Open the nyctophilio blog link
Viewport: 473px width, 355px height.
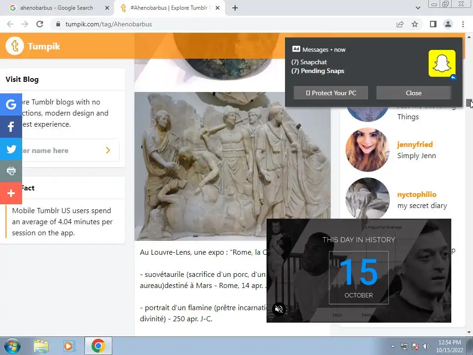tap(417, 195)
